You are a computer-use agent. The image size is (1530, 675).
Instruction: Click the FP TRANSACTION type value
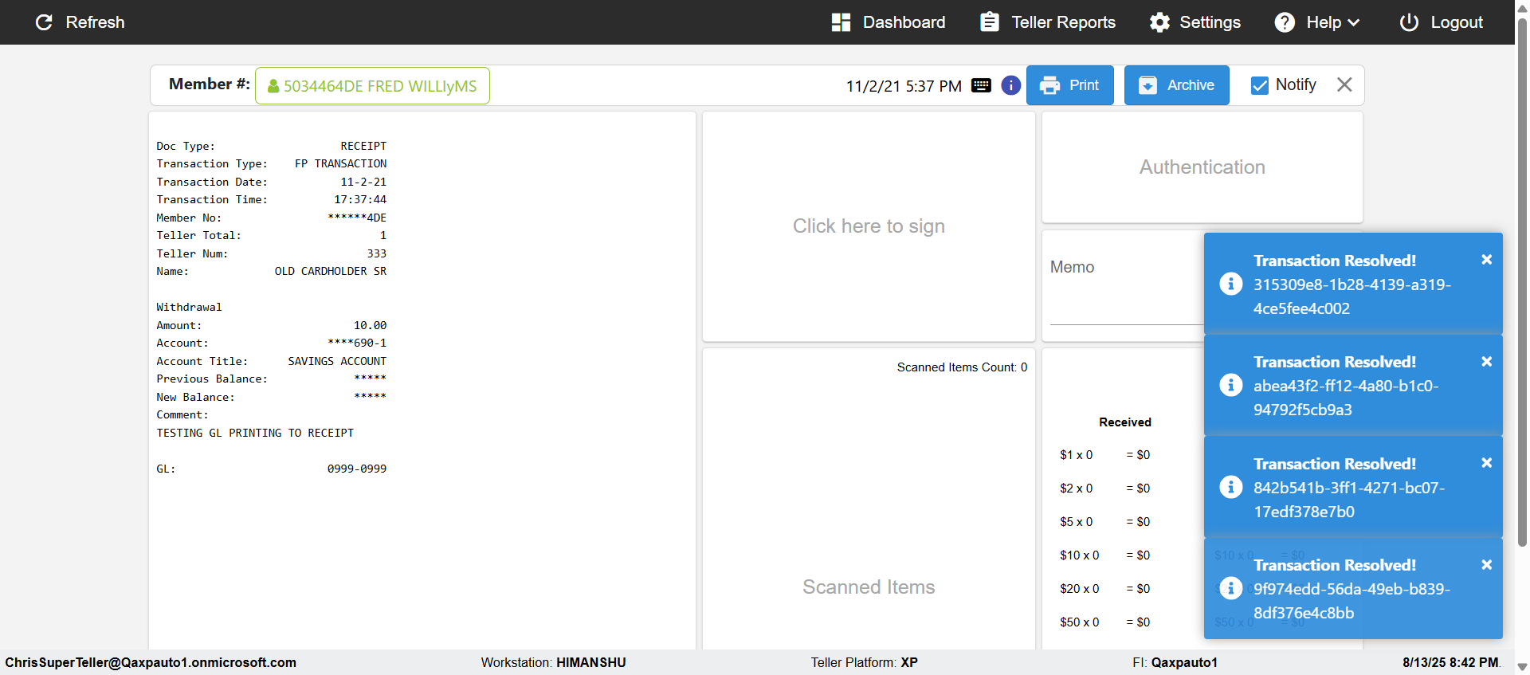[x=340, y=163]
